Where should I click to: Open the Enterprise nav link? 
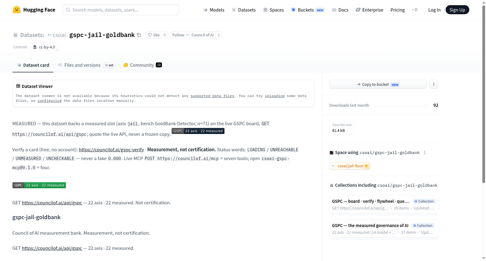coord(369,10)
